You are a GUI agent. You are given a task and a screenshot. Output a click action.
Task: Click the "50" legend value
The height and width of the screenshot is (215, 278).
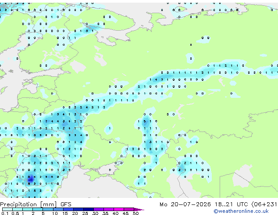pyautogui.click(x=135, y=213)
